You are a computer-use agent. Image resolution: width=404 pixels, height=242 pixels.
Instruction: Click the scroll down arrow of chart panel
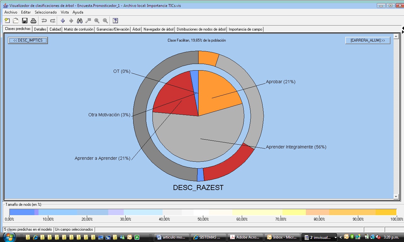[x=396, y=197]
